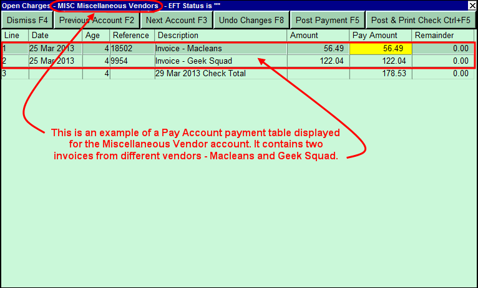Select the Invoice - Geek Squad row
This screenshot has height=288, width=478.
pos(220,61)
